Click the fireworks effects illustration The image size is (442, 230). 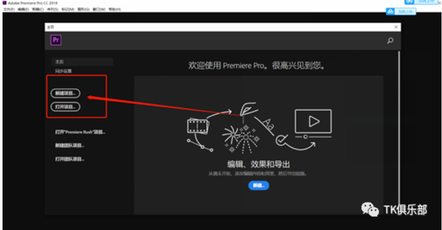coord(241,139)
